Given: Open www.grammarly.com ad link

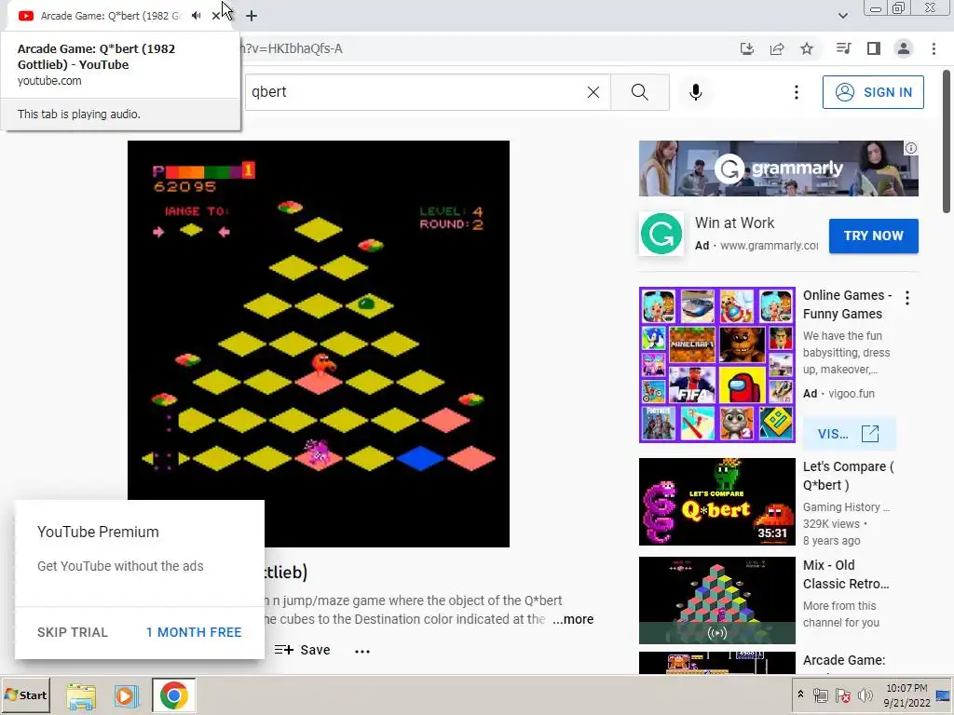Looking at the screenshot, I should (x=769, y=246).
